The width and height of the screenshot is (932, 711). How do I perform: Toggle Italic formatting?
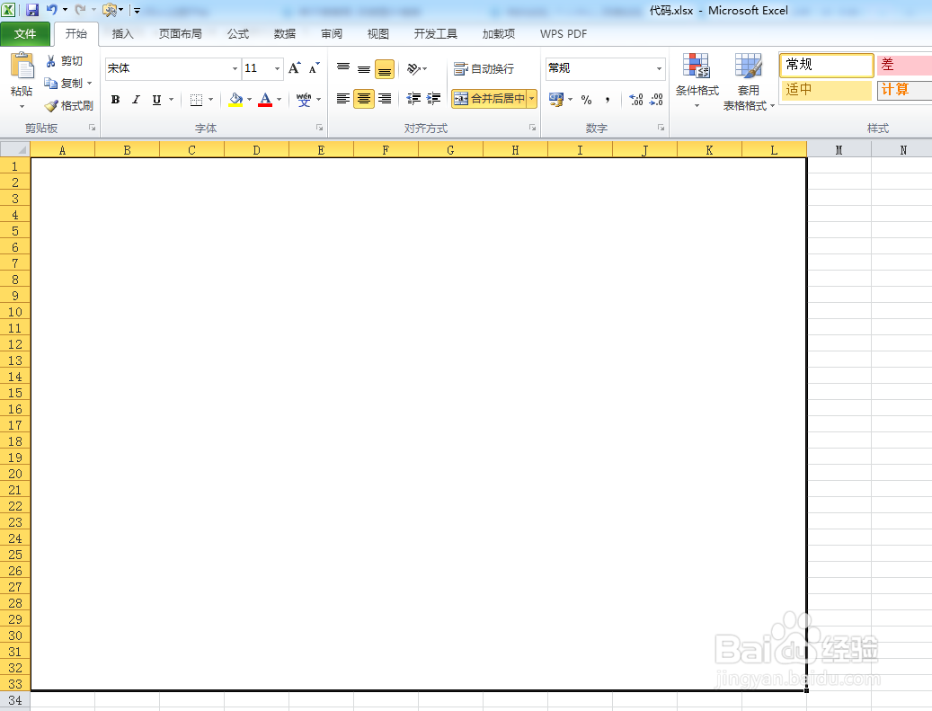click(x=136, y=100)
